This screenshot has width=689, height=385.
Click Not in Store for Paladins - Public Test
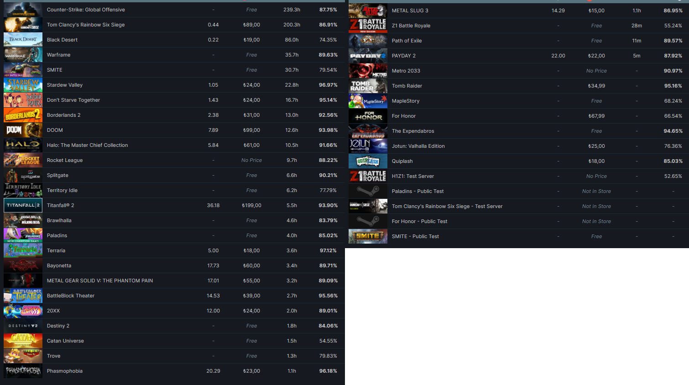point(596,191)
